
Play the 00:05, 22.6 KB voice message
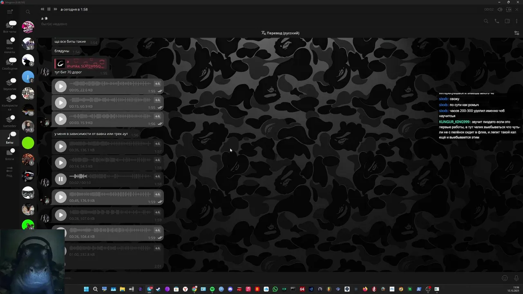click(x=60, y=86)
